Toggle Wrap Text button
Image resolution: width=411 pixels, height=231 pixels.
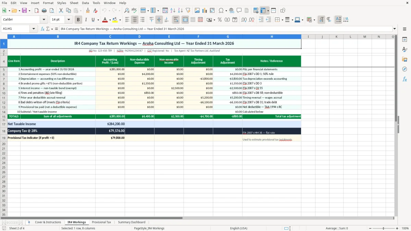(176, 20)
